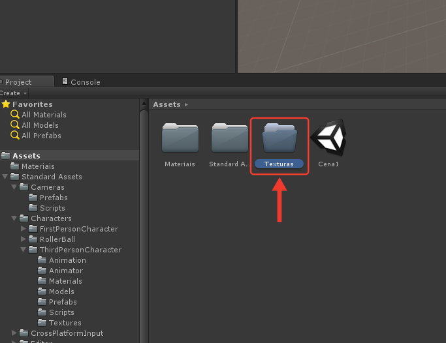Expand the FirstPersonCharacter folder arrow

click(x=24, y=229)
